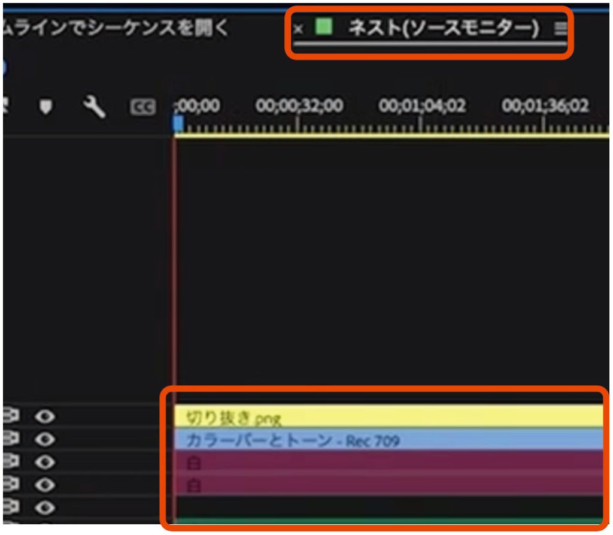
Task: Open the ネスト panel hamburger menu
Action: click(560, 28)
